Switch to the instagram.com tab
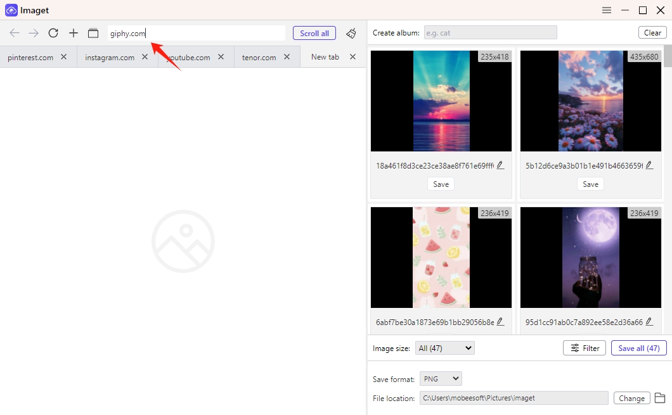The image size is (672, 415). [x=110, y=58]
